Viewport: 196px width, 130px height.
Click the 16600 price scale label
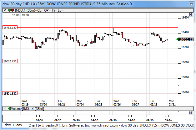coord(185,18)
